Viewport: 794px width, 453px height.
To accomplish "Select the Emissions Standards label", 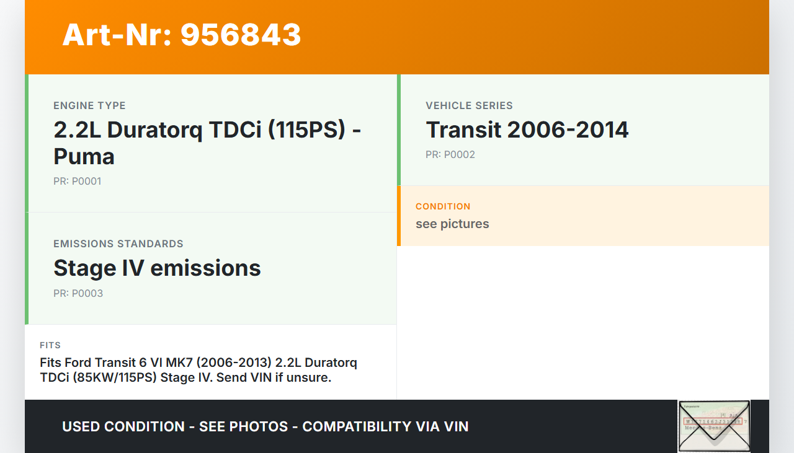I will 118,244.
